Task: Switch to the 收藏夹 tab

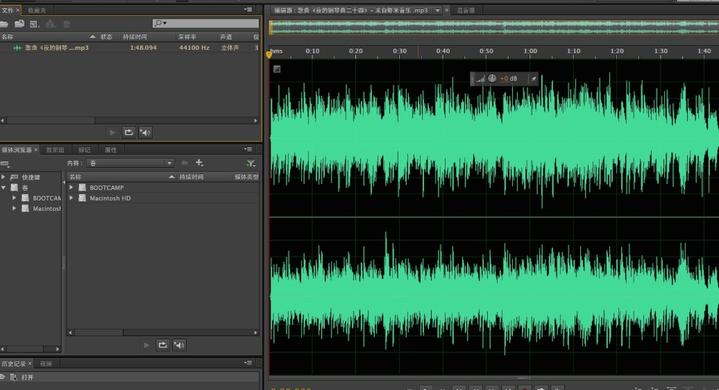Action: [x=37, y=10]
